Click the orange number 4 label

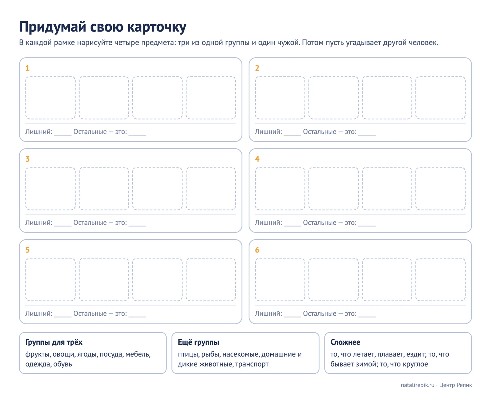[257, 159]
